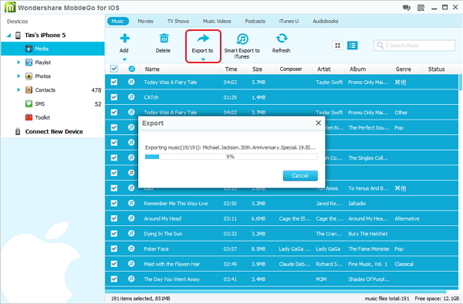463x304 pixels.
Task: Open the feedback chat bubble icon
Action: 407,8
